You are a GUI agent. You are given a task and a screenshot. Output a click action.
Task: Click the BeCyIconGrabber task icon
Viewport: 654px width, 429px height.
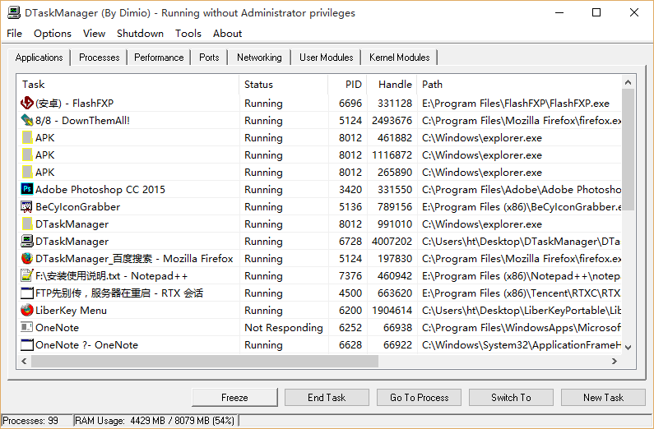point(27,207)
